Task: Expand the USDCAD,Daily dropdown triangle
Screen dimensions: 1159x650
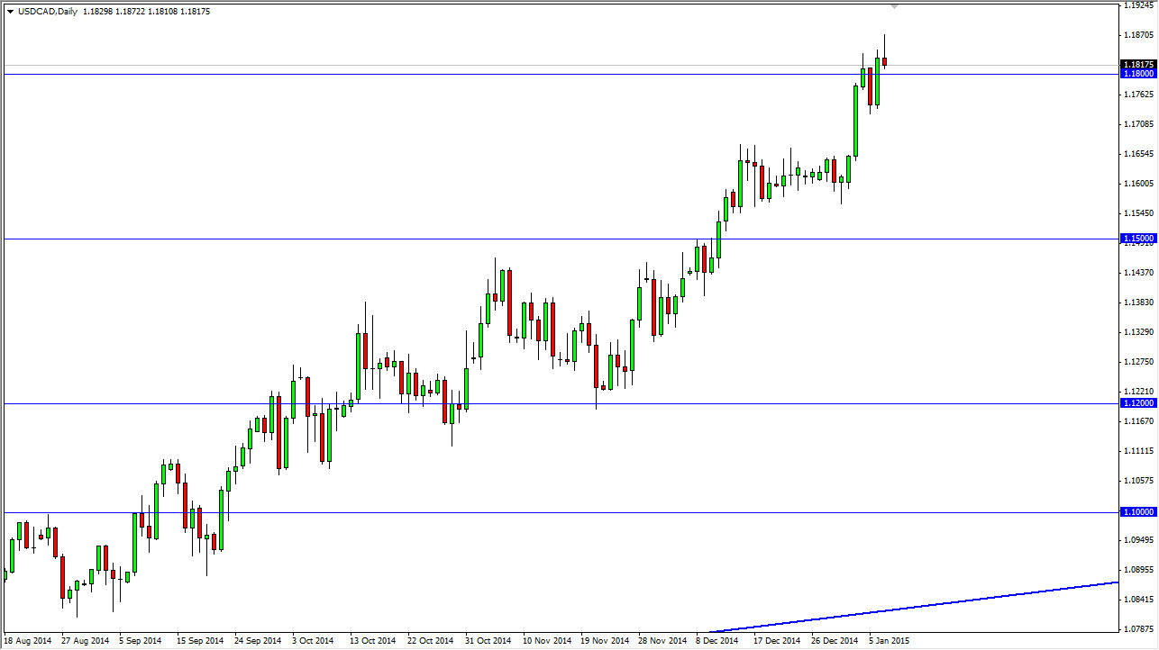Action: tap(11, 11)
